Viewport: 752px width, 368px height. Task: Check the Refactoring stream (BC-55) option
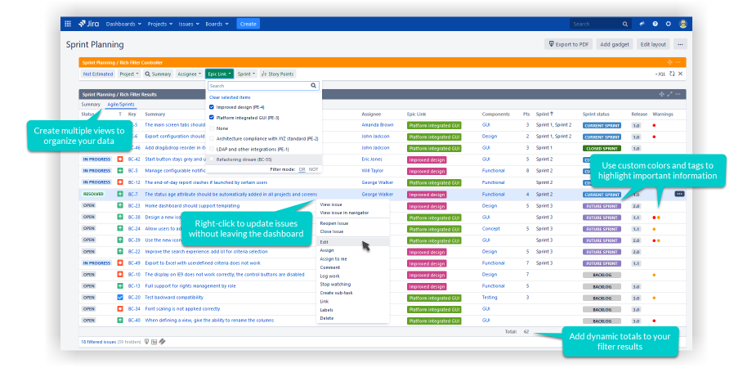[x=212, y=159]
